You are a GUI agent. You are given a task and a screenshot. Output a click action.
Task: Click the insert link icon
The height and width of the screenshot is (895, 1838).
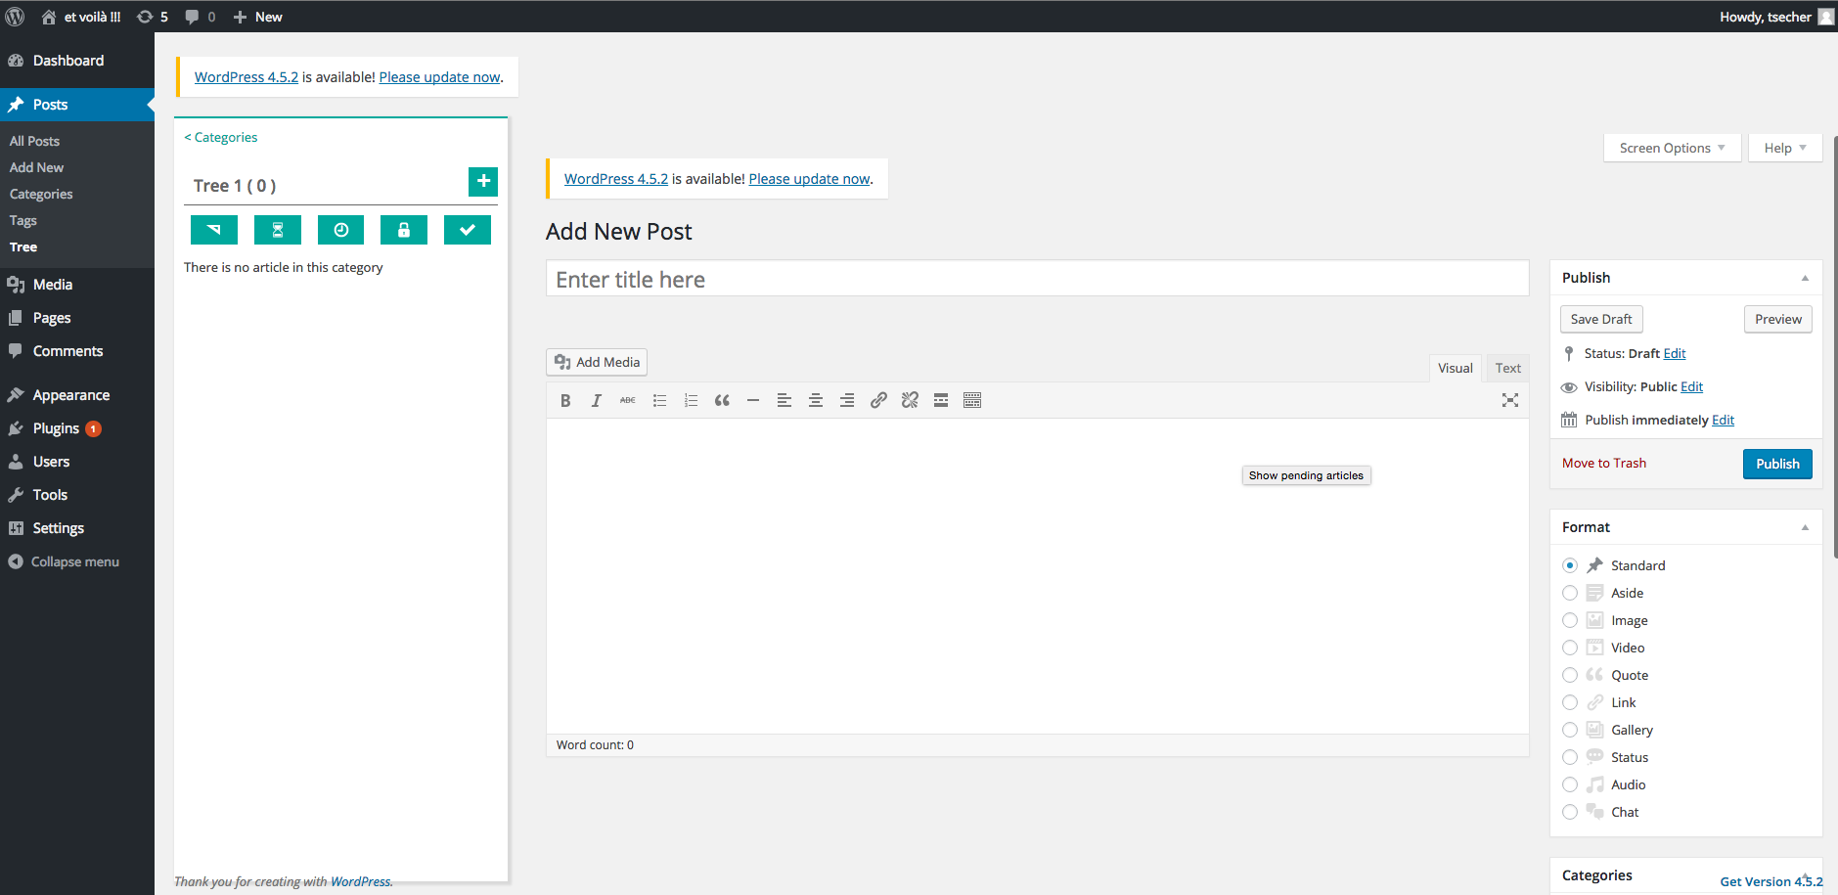(878, 400)
